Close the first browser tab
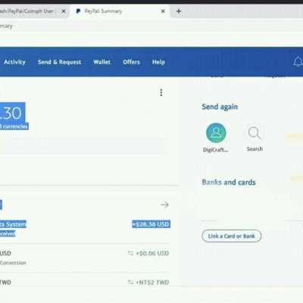This screenshot has width=303, height=303. [64, 11]
